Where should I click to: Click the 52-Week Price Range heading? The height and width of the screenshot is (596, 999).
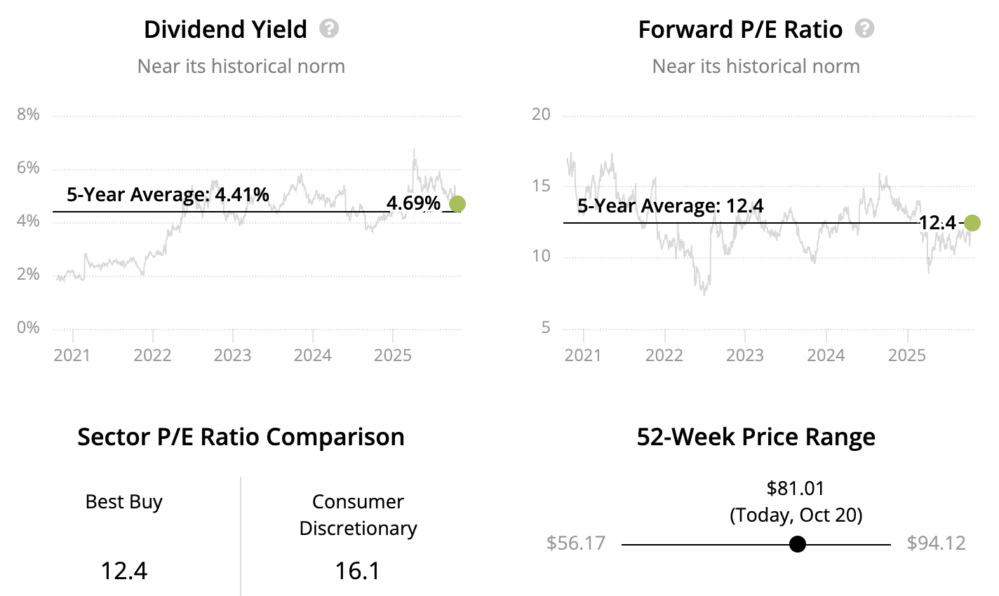pyautogui.click(x=756, y=437)
